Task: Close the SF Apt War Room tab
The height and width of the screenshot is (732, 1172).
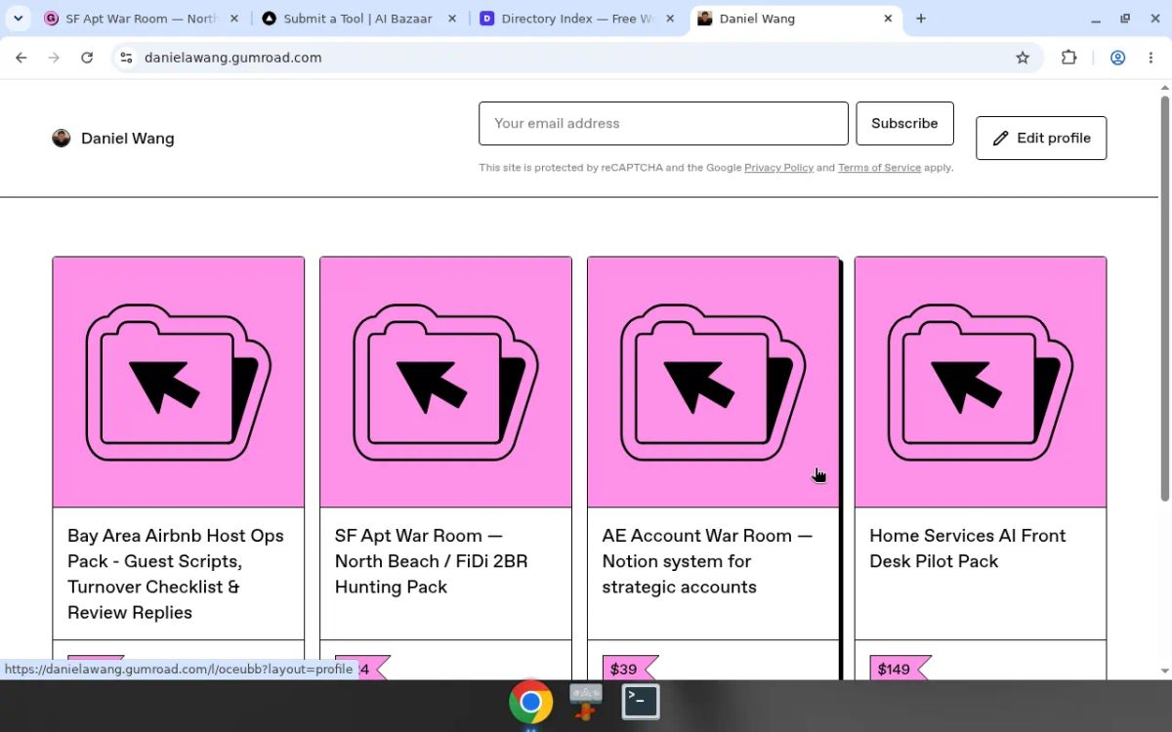Action: click(233, 19)
